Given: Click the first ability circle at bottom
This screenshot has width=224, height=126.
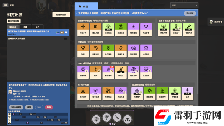Looking at the screenshot, I should [96, 119].
